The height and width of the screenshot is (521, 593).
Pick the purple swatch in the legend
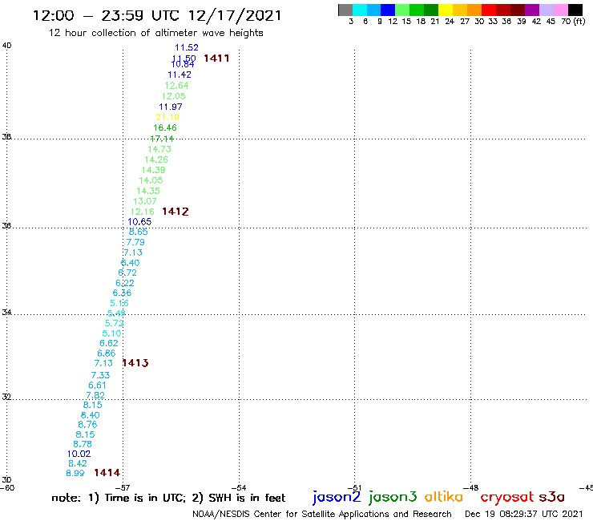click(x=532, y=10)
